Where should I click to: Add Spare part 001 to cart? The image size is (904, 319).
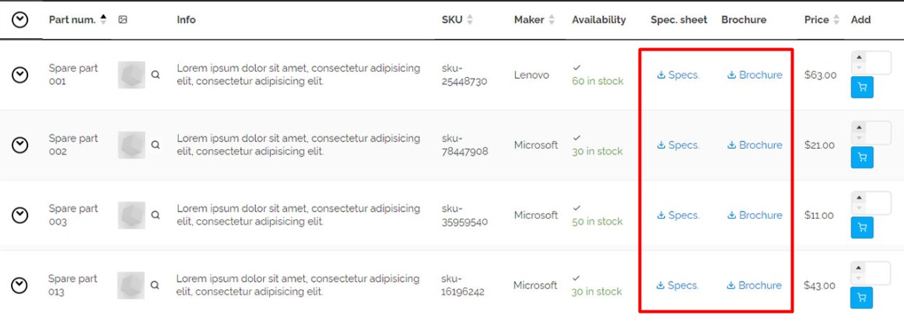(862, 88)
